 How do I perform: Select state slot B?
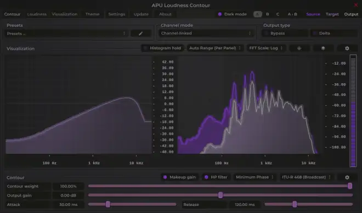[x=267, y=14]
